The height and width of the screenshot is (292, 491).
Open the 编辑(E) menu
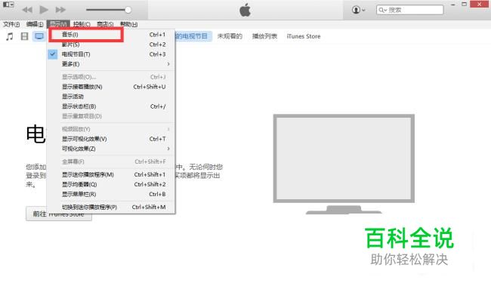click(x=35, y=24)
